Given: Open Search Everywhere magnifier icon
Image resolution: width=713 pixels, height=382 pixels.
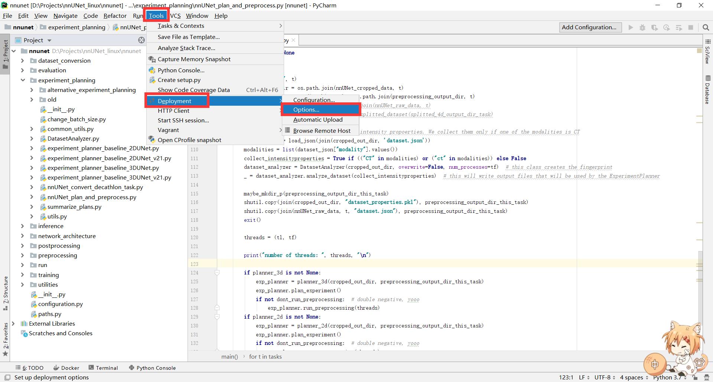Looking at the screenshot, I should 706,27.
